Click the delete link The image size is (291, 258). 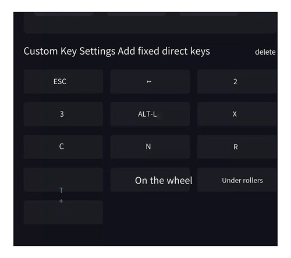click(x=265, y=52)
